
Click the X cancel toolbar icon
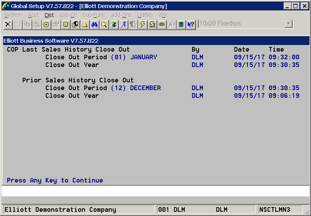click(8, 25)
